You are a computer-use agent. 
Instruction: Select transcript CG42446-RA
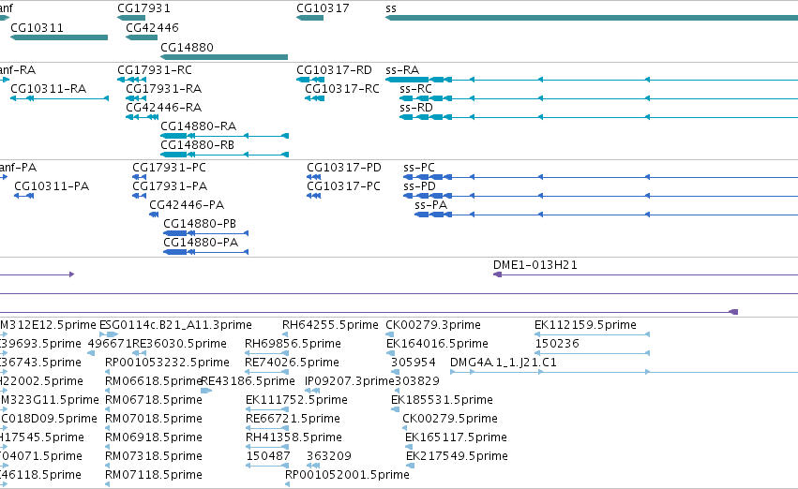point(142,117)
